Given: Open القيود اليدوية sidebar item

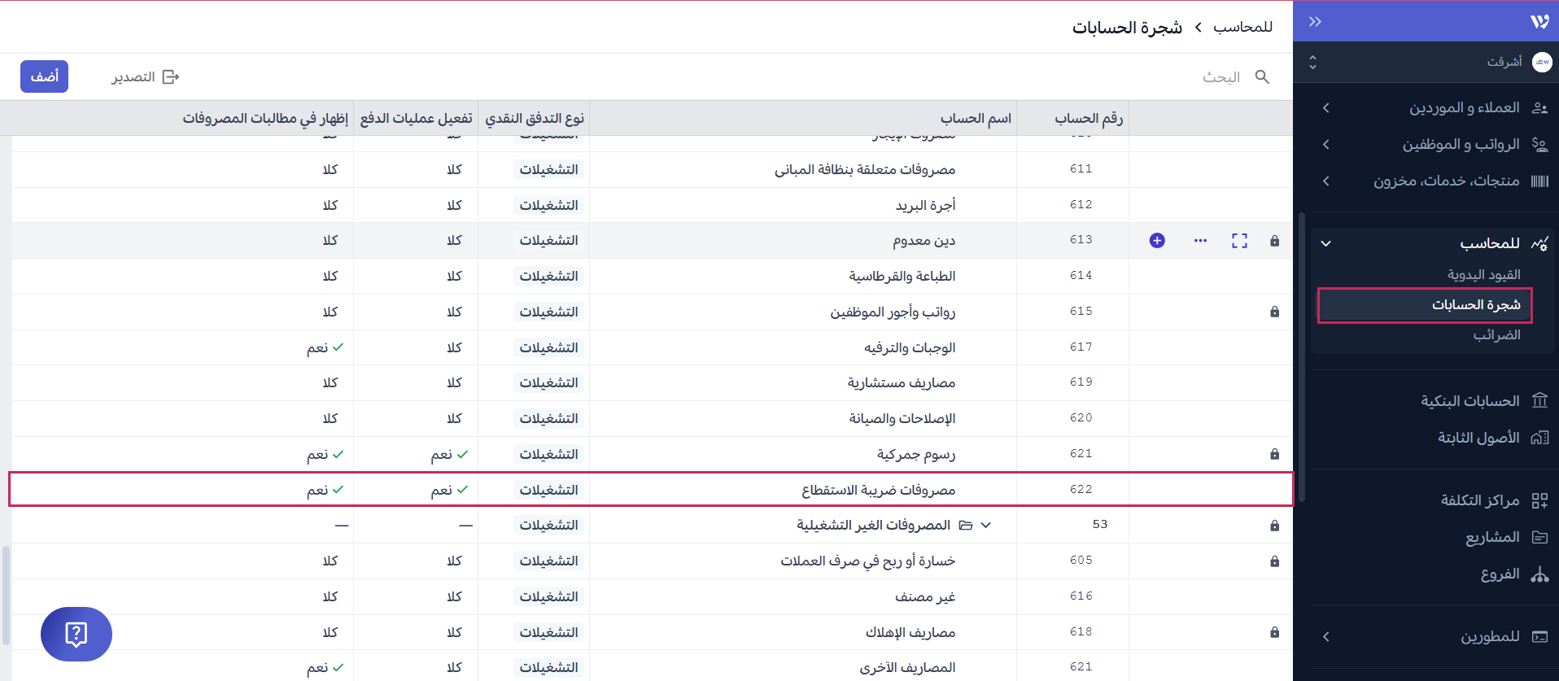Looking at the screenshot, I should (x=1483, y=275).
